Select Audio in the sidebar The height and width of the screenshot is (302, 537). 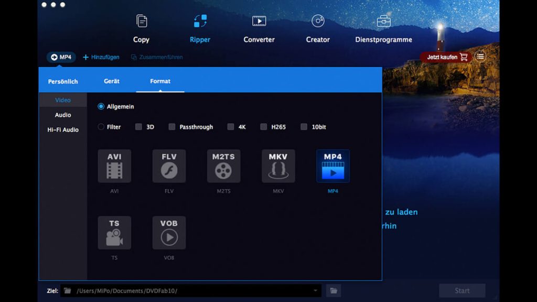point(63,115)
